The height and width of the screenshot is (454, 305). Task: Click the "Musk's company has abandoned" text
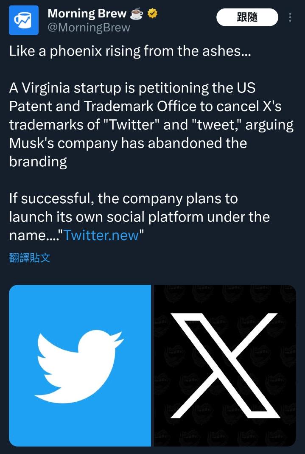[128, 143]
